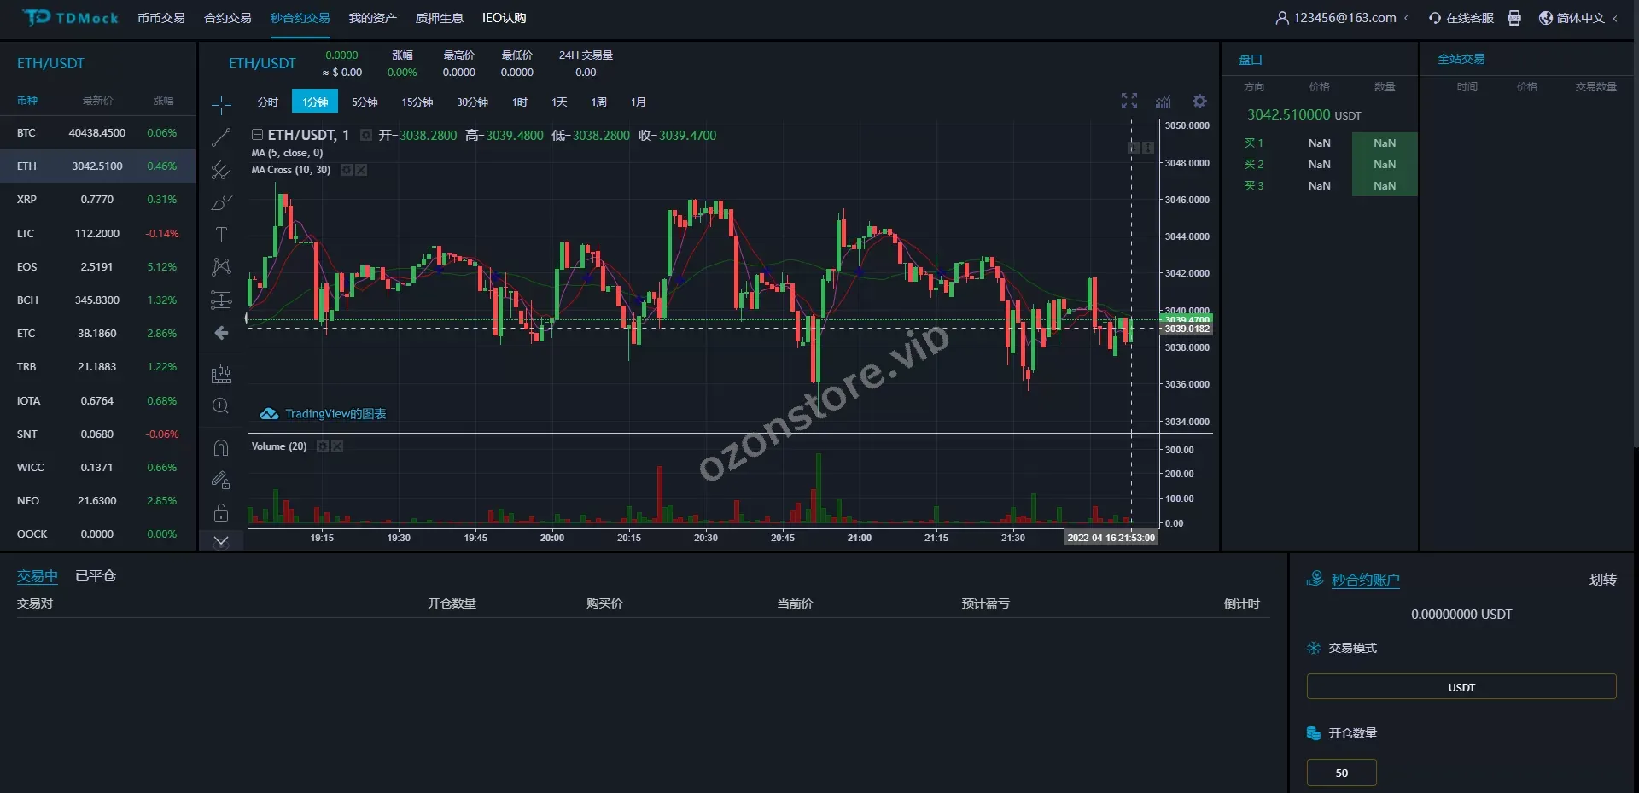Select the trend line drawing tool
1639x793 pixels.
(x=221, y=137)
